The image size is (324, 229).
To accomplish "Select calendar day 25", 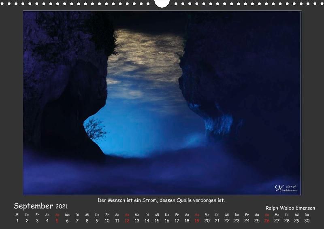I will click(257, 221).
